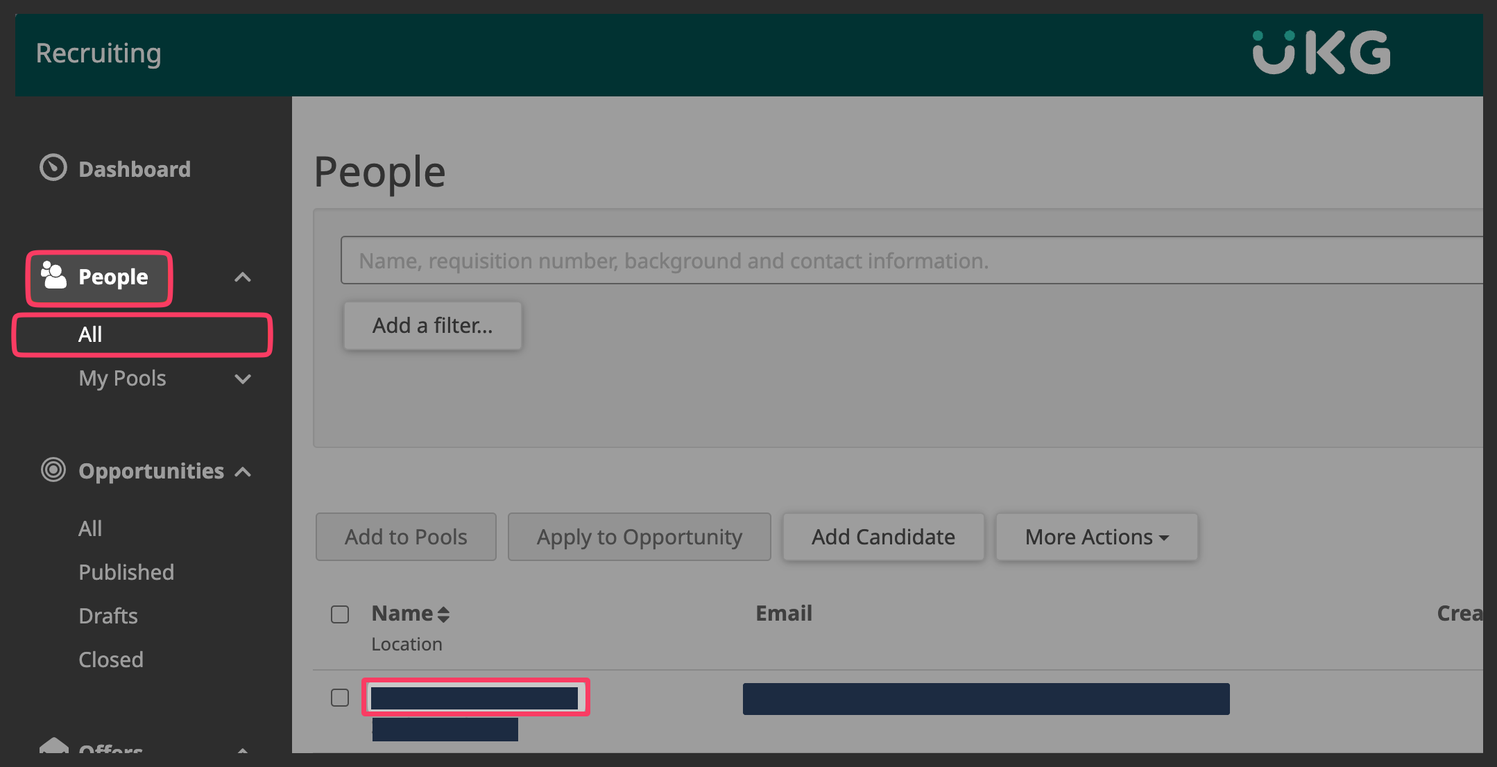Click the Apply to Opportunity button

[639, 537]
